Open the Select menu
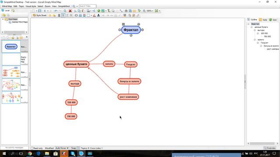 (40, 6)
